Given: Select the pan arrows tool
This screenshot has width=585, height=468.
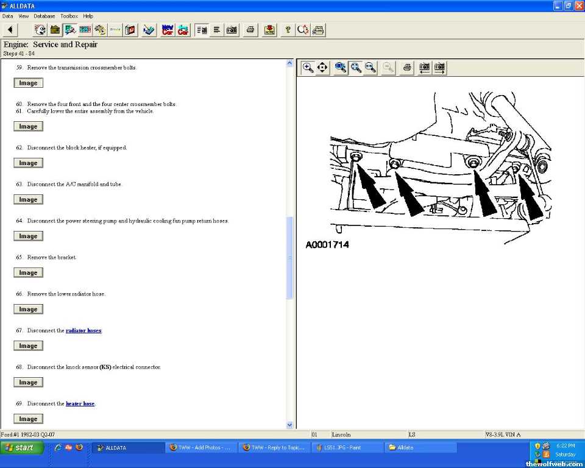Looking at the screenshot, I should (322, 68).
